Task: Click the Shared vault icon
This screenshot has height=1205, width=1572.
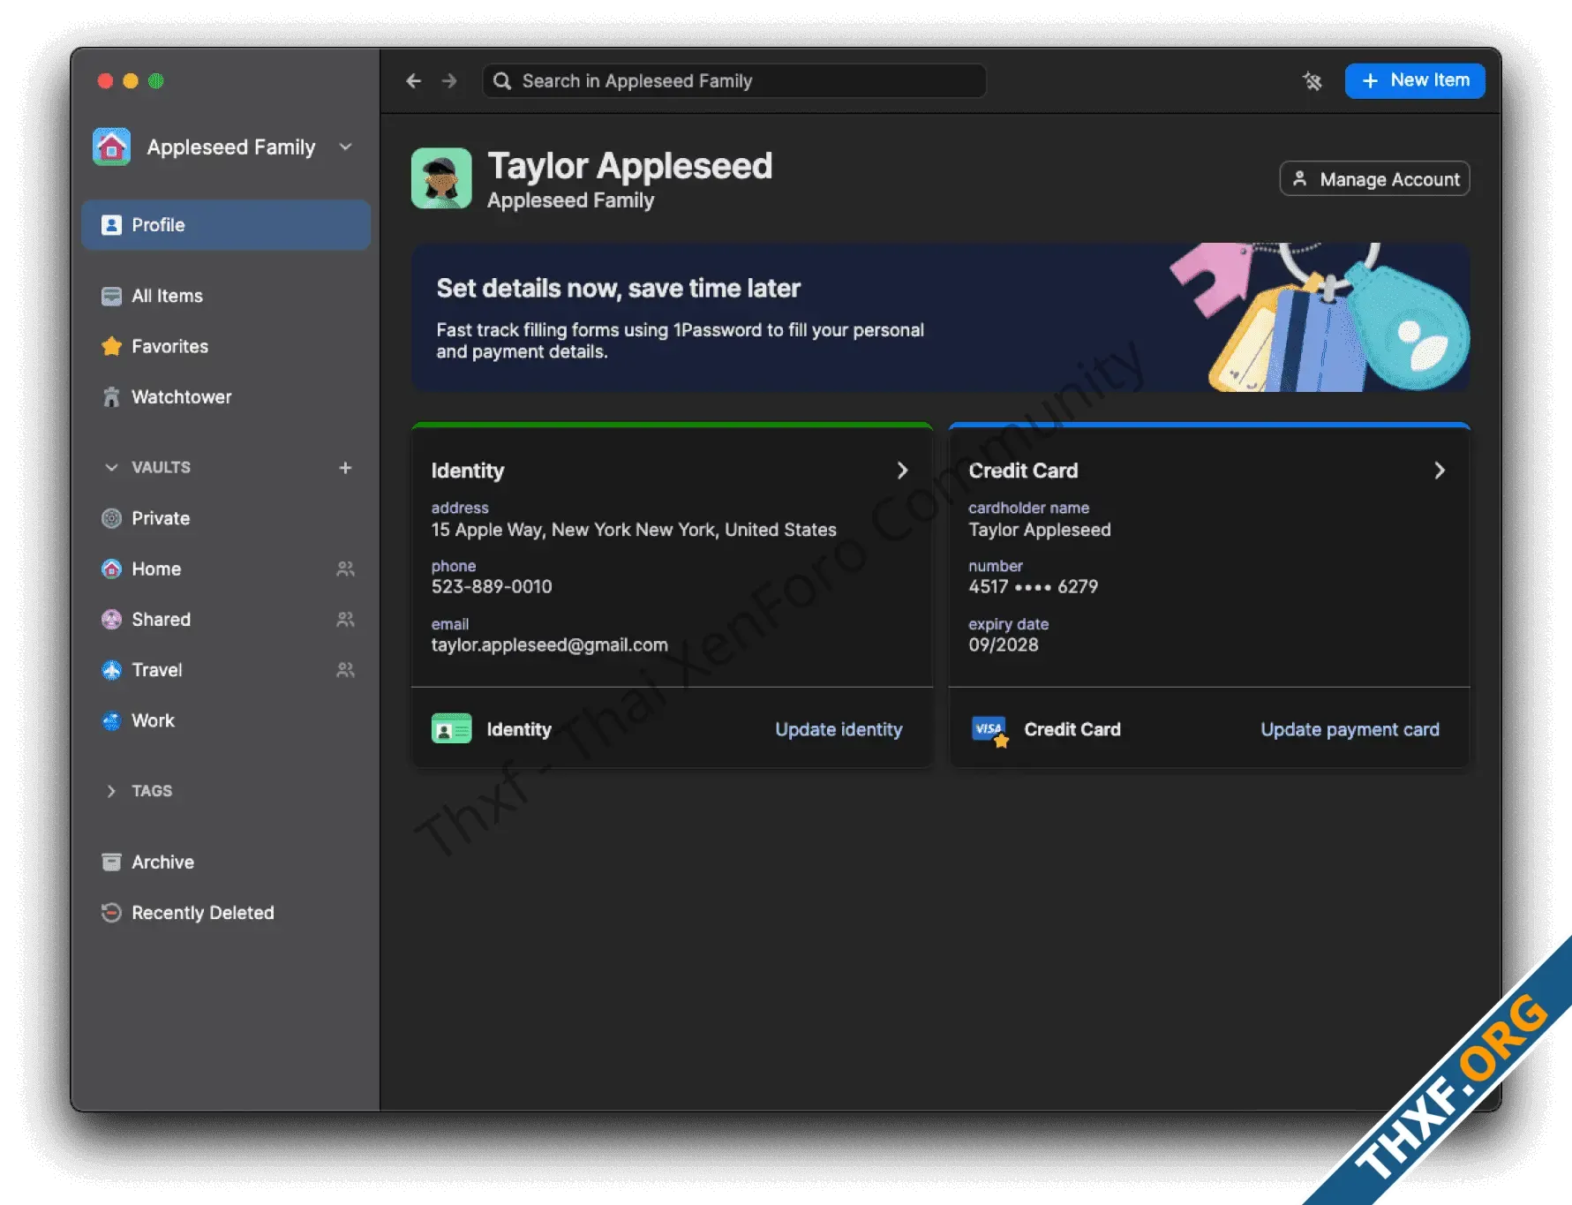Action: [x=111, y=620]
